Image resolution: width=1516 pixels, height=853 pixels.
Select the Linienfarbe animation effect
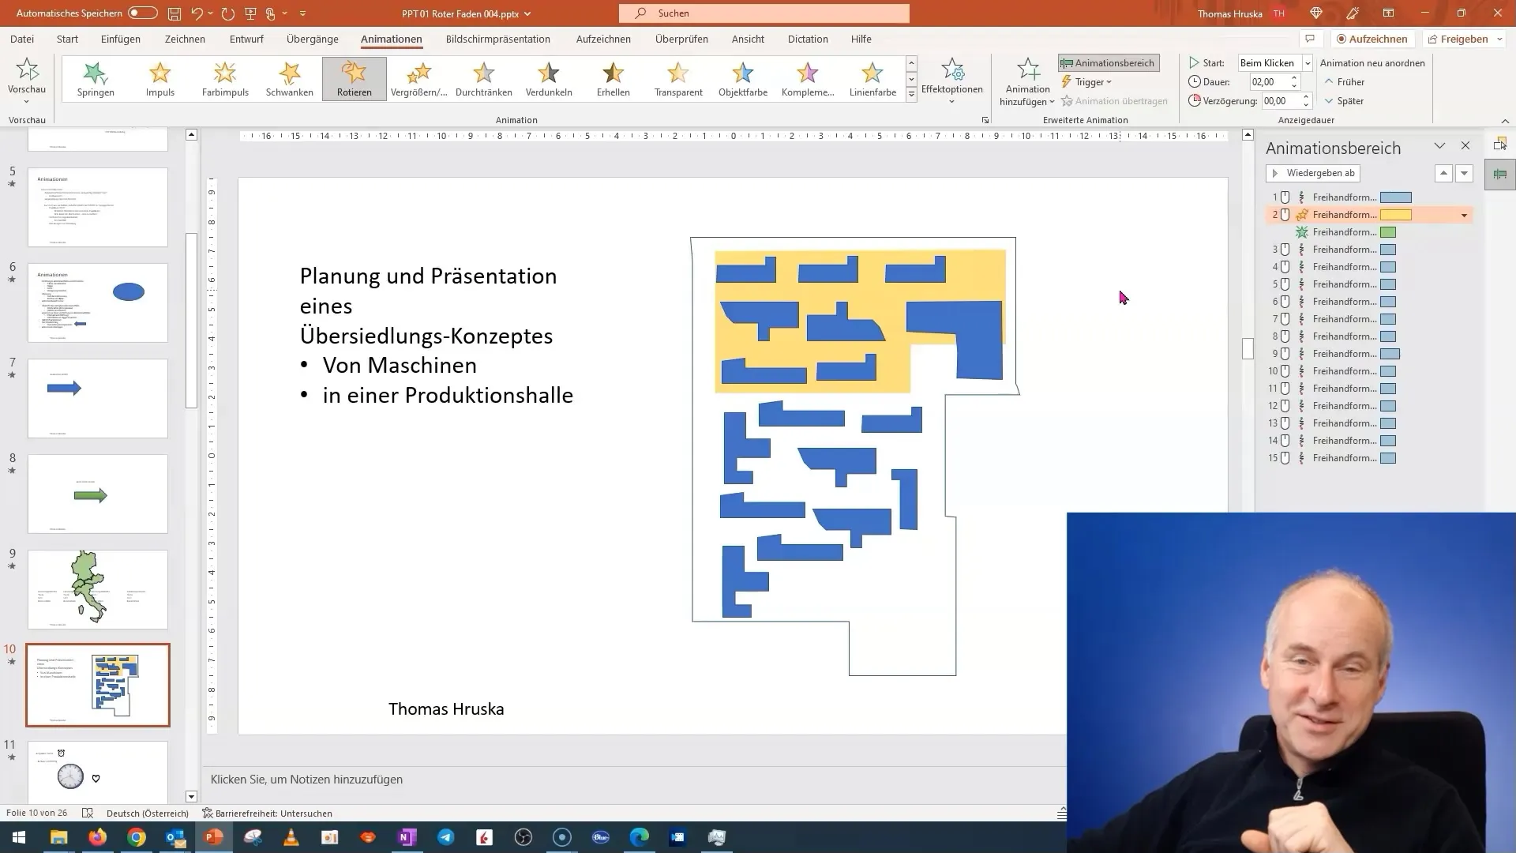click(872, 78)
